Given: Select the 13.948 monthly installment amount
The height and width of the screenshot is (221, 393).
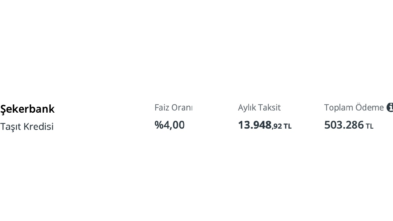Looking at the screenshot, I should 255,125.
